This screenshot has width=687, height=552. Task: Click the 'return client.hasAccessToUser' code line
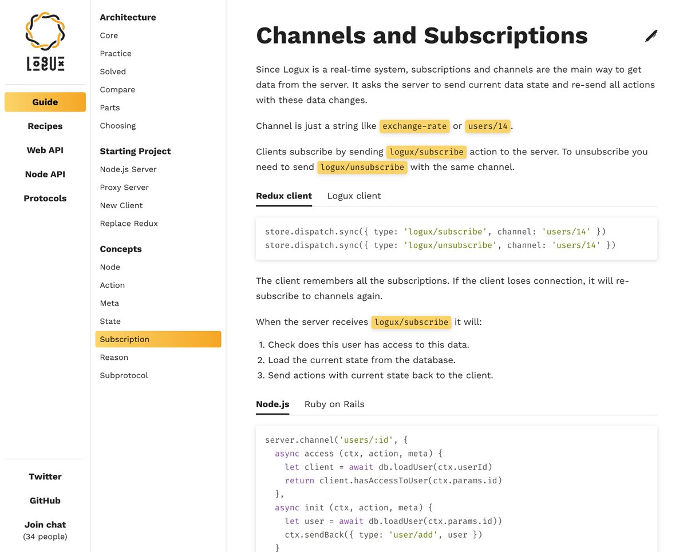393,480
